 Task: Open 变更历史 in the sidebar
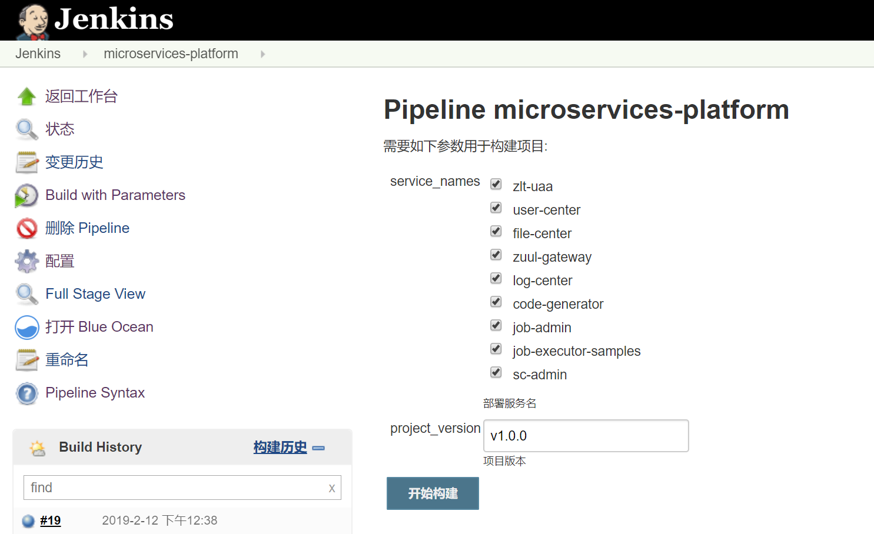74,162
